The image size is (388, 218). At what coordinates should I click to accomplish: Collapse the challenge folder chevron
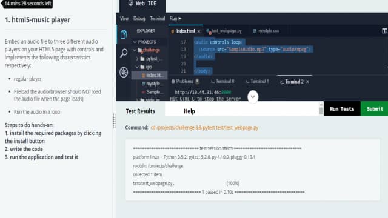135,50
